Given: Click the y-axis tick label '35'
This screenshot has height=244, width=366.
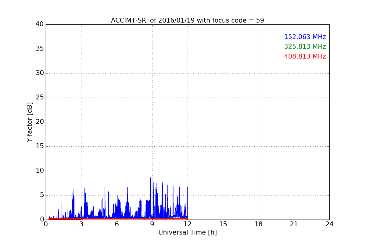Looking at the screenshot, I should pyautogui.click(x=40, y=49).
